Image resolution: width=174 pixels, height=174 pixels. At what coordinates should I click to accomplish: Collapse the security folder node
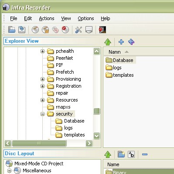[x=42, y=114]
